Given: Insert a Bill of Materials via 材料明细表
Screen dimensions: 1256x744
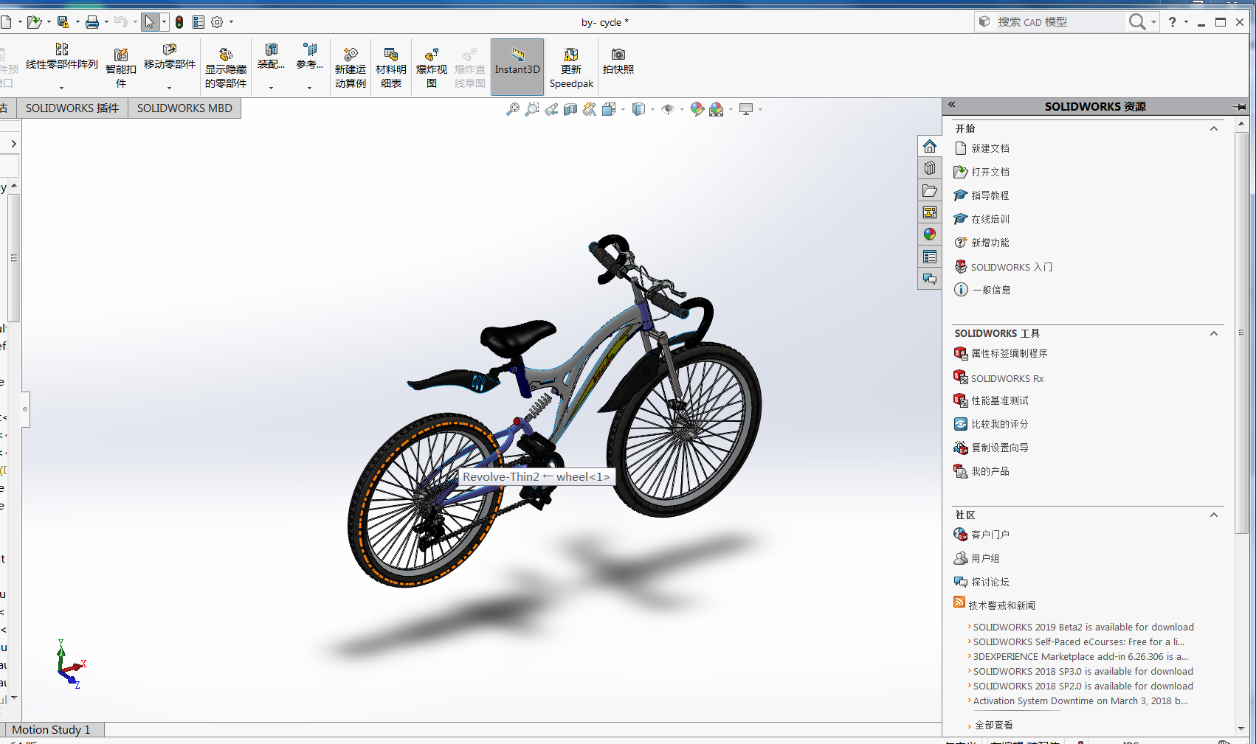Looking at the screenshot, I should click(390, 66).
